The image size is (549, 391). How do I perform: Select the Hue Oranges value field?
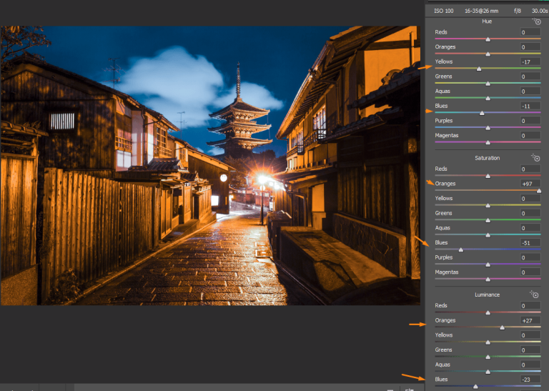click(530, 47)
